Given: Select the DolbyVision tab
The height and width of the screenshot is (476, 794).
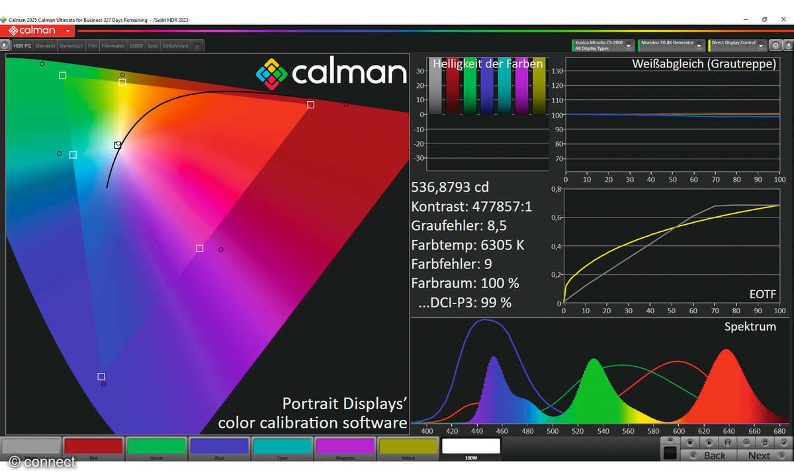Looking at the screenshot, I should [x=175, y=46].
